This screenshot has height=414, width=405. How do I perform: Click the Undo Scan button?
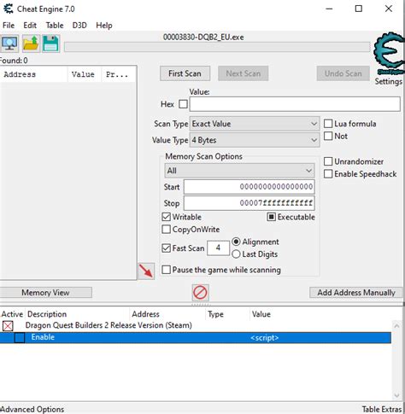[343, 73]
